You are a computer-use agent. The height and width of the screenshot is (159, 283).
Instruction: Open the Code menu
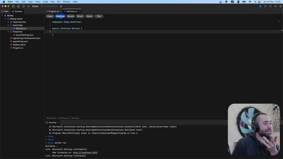(46, 2)
